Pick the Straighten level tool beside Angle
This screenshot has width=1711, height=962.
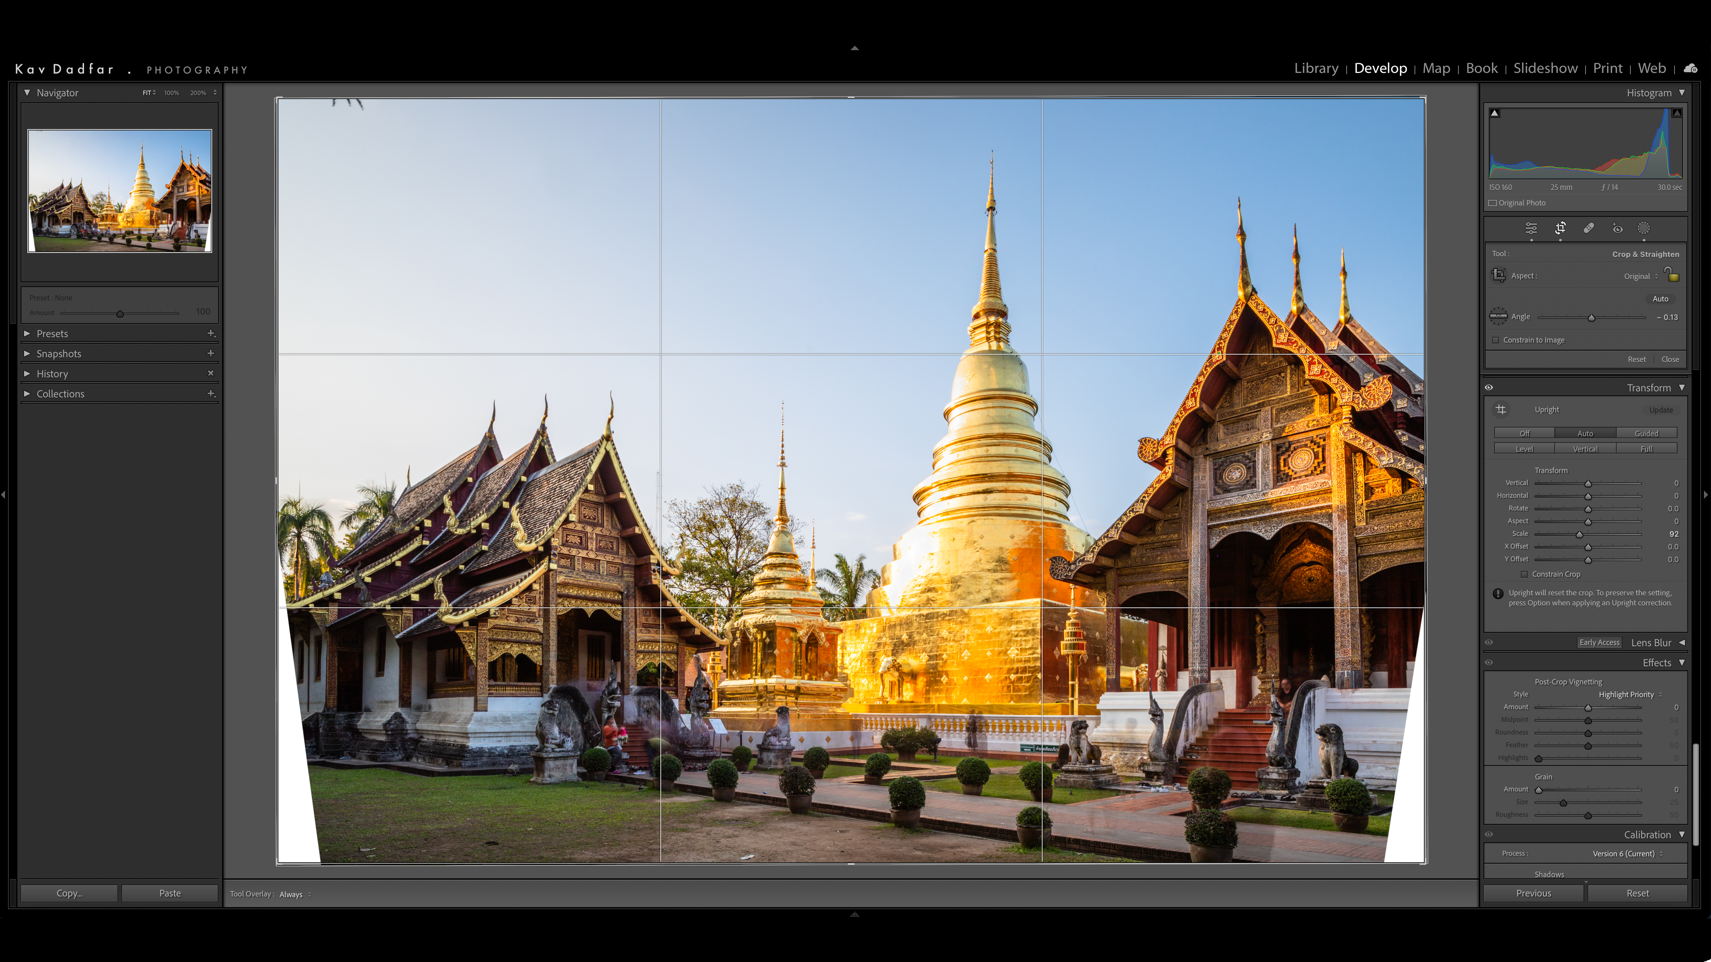[1499, 316]
